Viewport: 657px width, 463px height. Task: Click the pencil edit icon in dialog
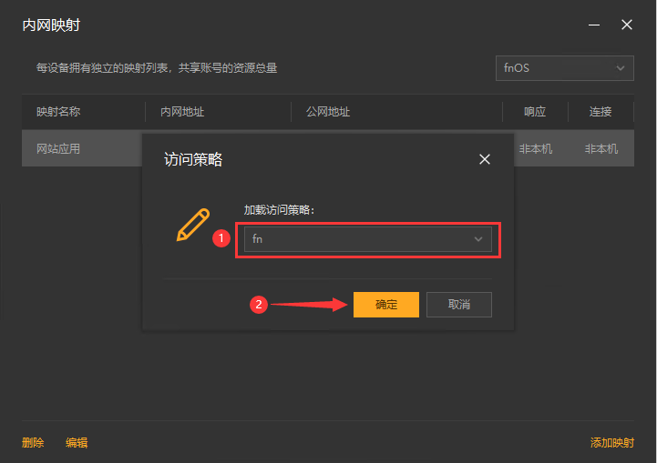click(x=193, y=225)
